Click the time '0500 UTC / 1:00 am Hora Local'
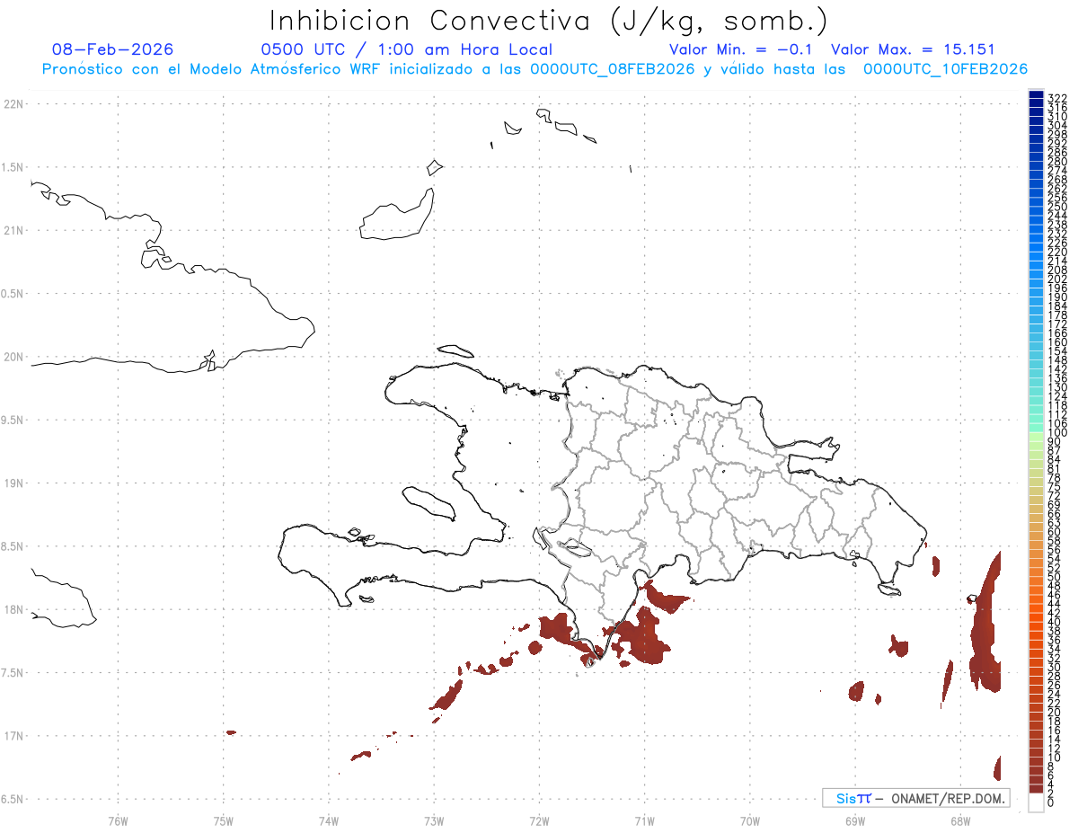Image resolution: width=1078 pixels, height=833 pixels. coord(406,49)
